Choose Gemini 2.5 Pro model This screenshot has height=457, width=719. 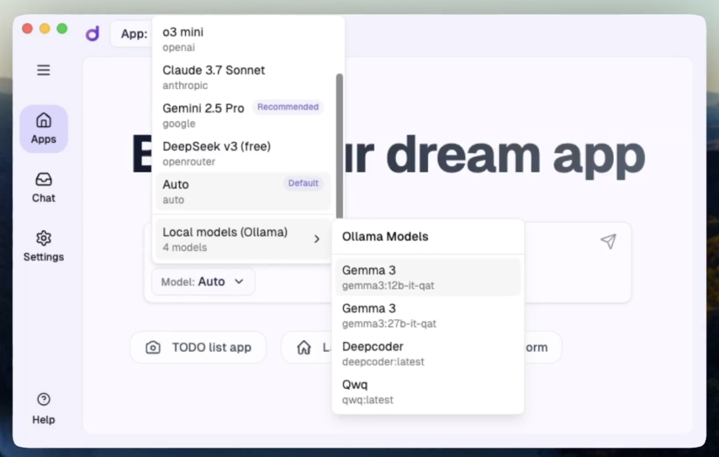[243, 115]
